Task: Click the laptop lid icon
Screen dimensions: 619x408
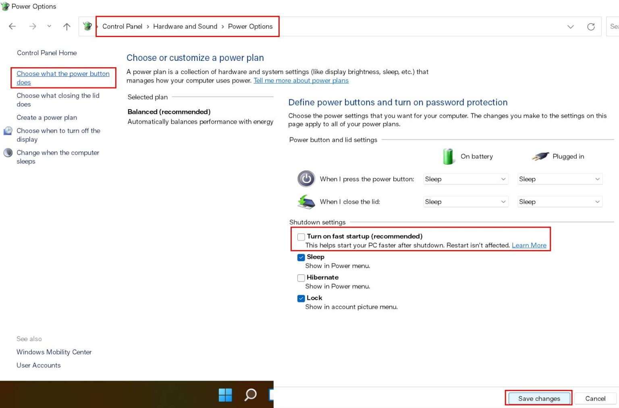Action: click(x=306, y=202)
